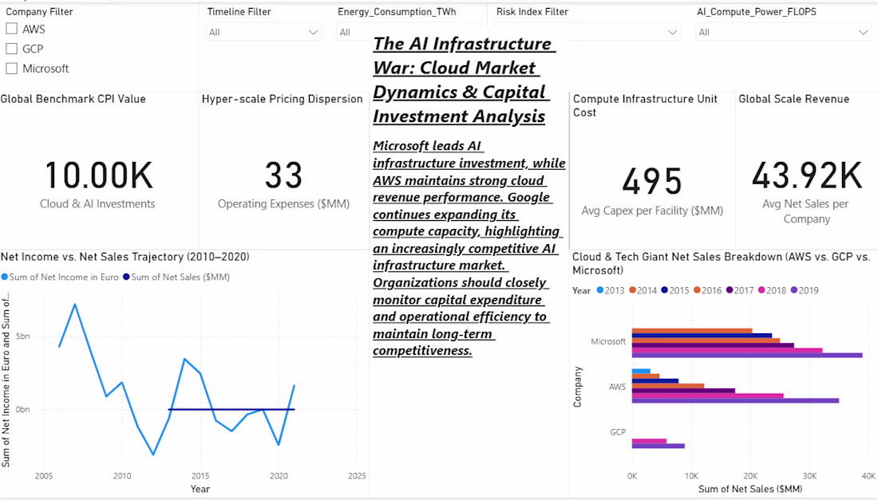Click the Cloud & Tech Giant Net Sales Breakdown title
The width and height of the screenshot is (878, 500).
click(x=722, y=263)
